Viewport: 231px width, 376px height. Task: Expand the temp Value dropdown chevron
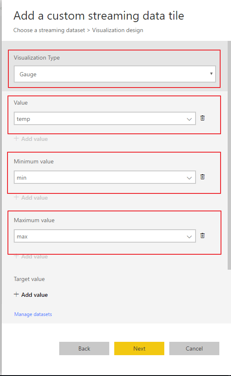click(189, 119)
